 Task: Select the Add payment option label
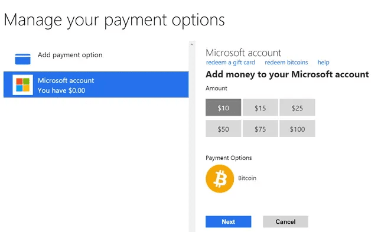point(70,55)
